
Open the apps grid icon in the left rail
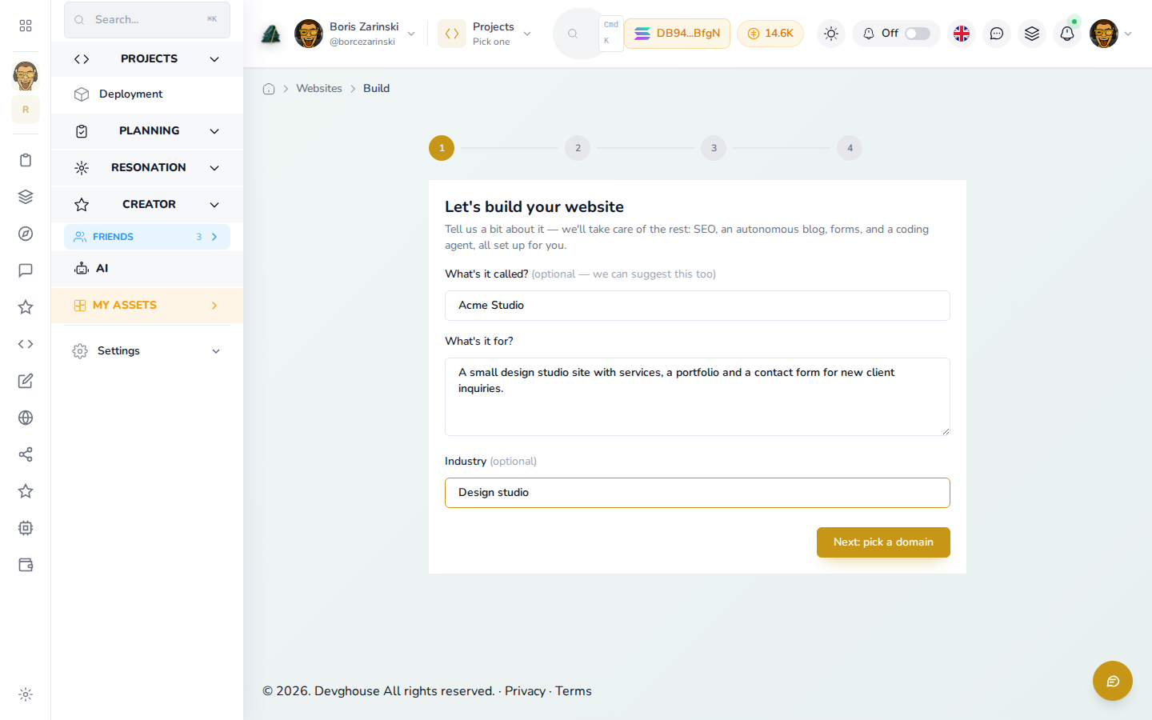point(26,26)
